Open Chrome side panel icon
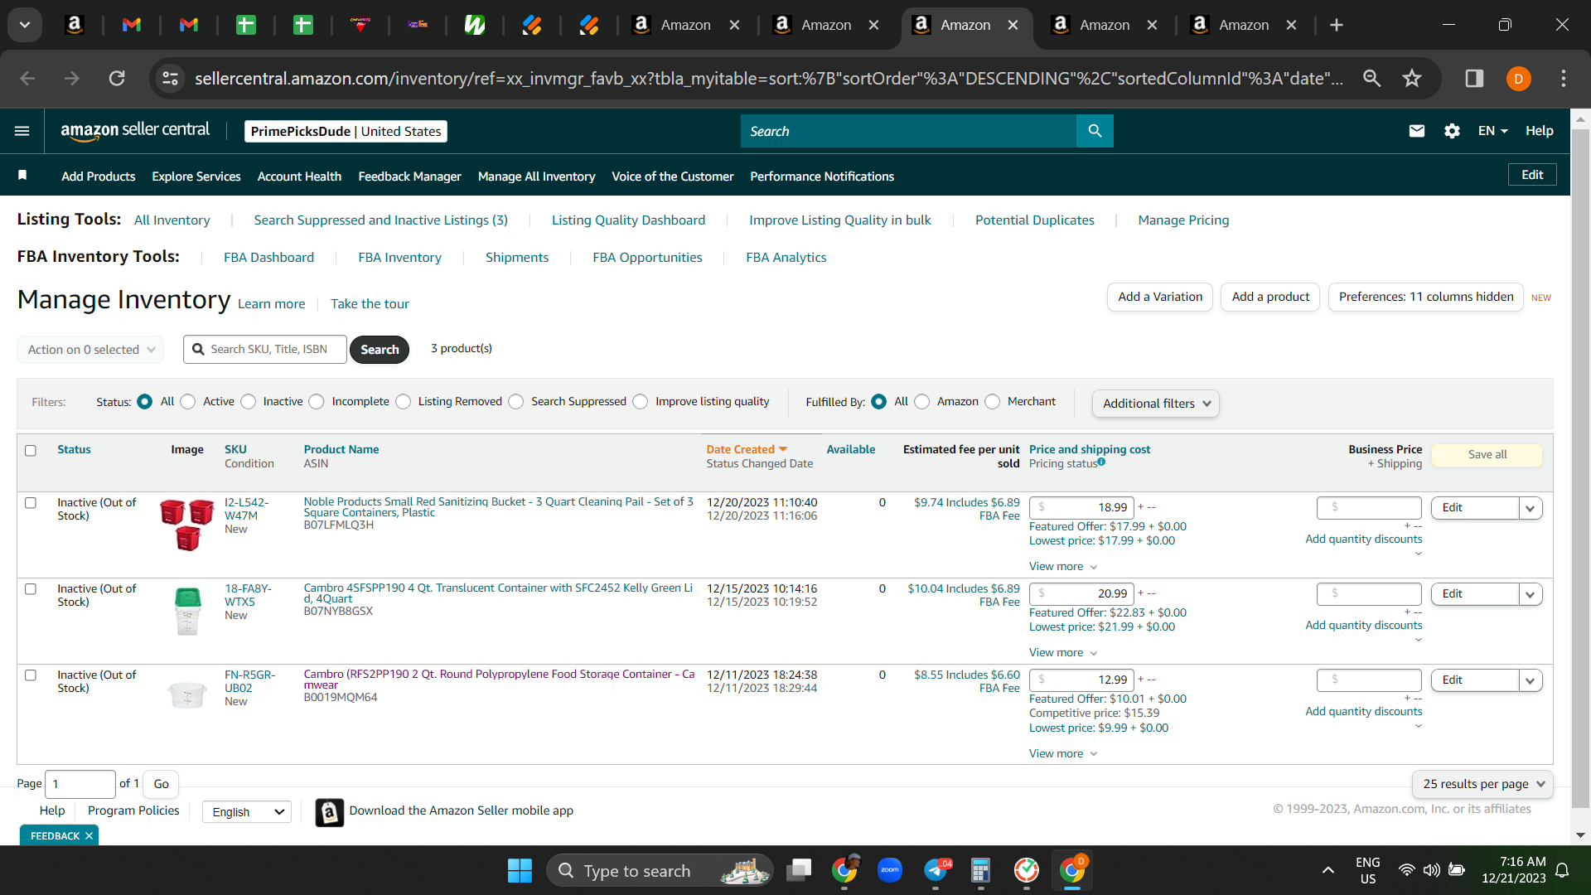Viewport: 1591px width, 895px height. click(x=1474, y=78)
